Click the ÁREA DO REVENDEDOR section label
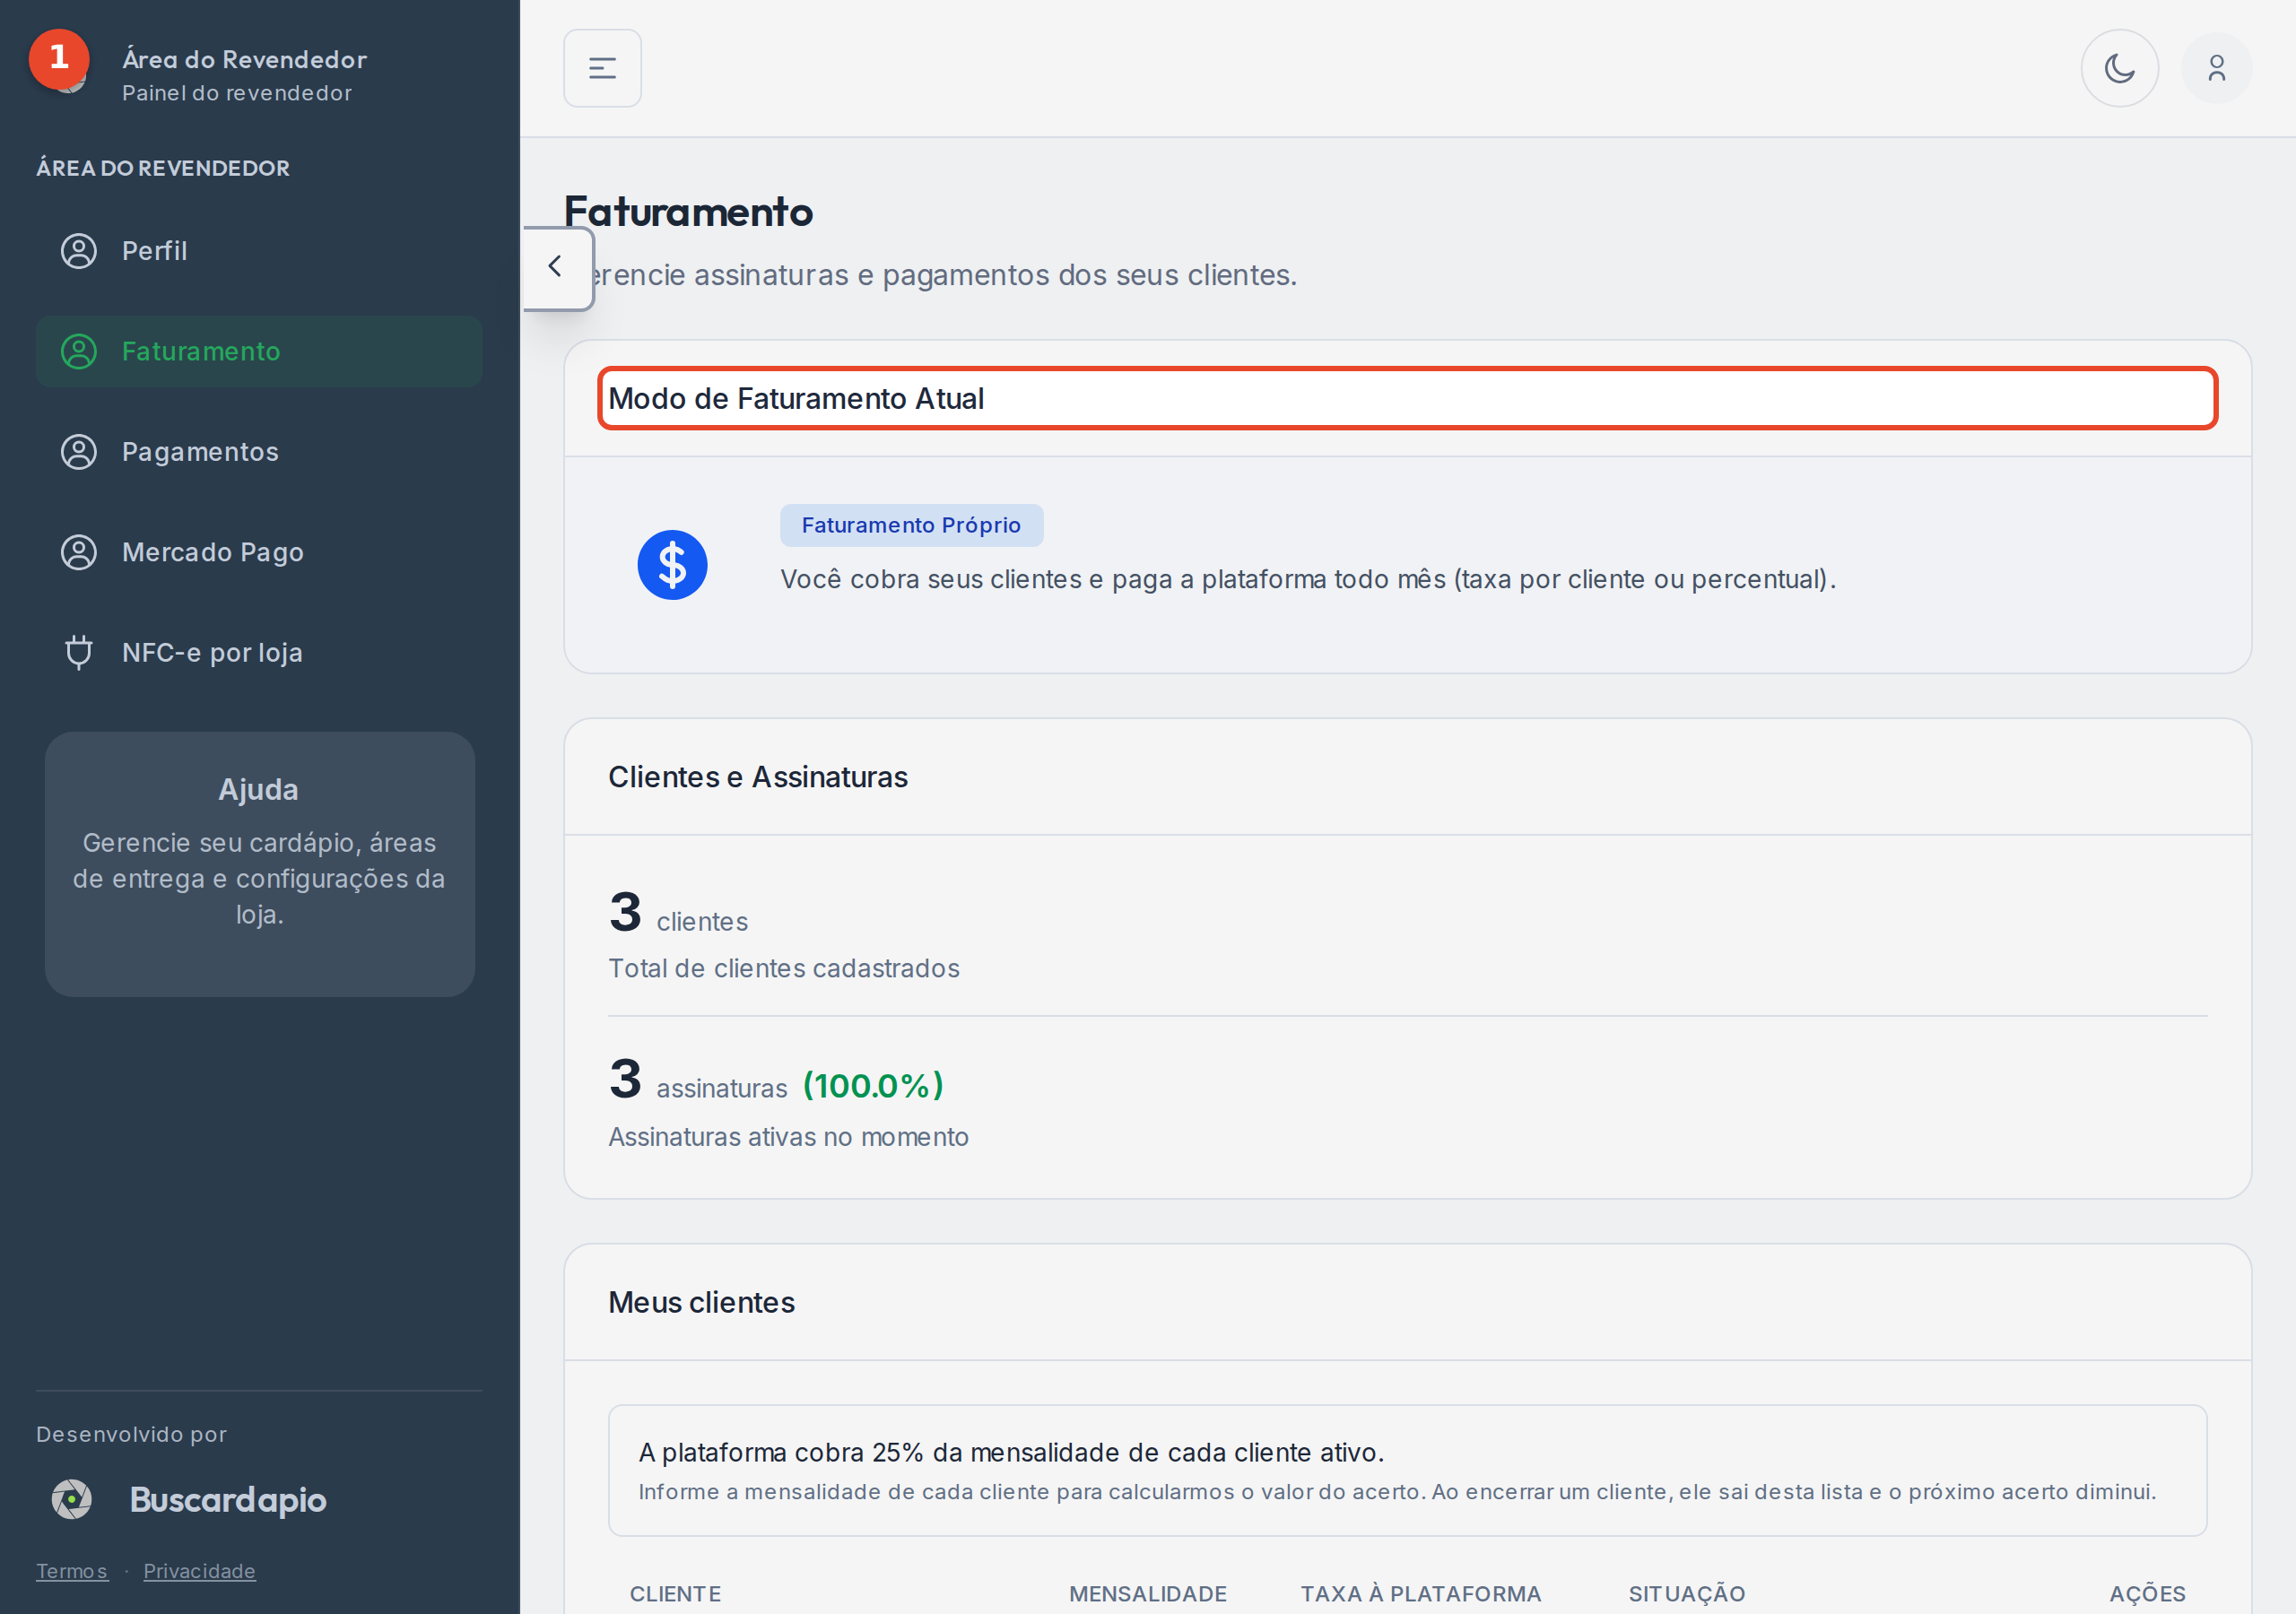The height and width of the screenshot is (1614, 2296). [x=163, y=168]
